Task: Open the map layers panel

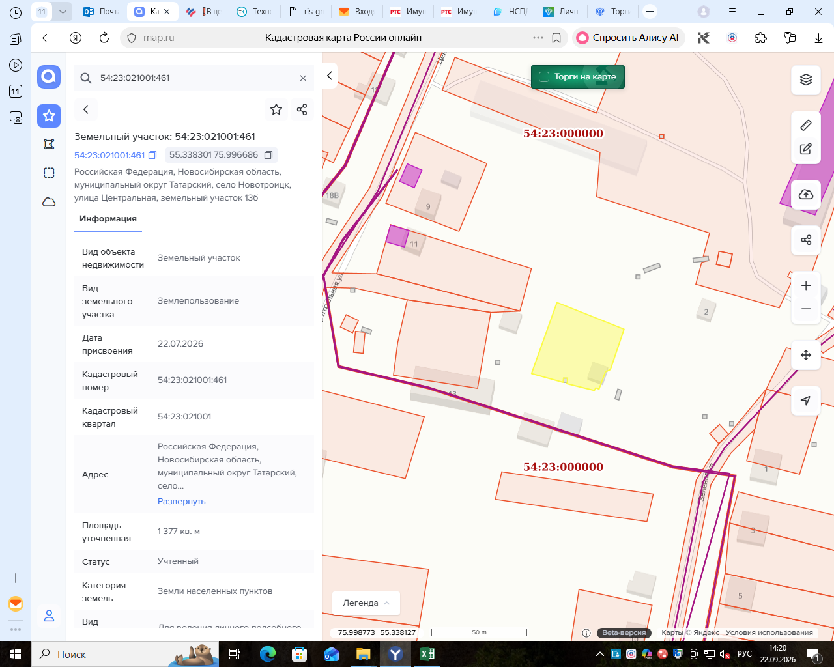Action: point(806,80)
